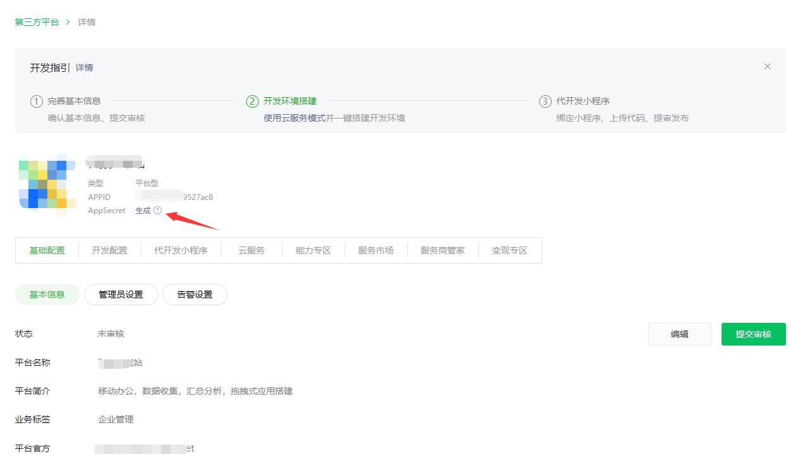This screenshot has height=471, width=791.
Task: Switch to the 开发配置 tab
Action: (109, 250)
